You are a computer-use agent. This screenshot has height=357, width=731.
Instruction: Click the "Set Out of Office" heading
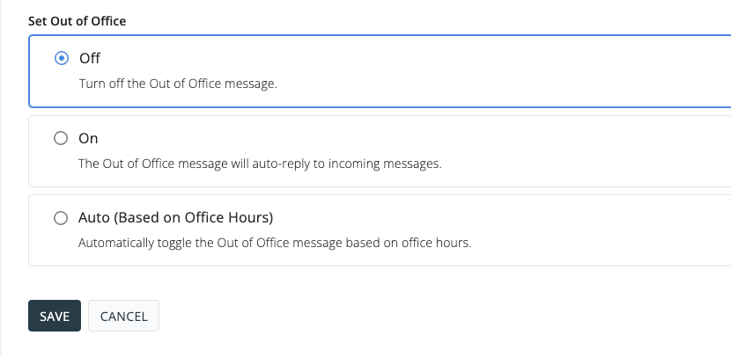pos(77,20)
